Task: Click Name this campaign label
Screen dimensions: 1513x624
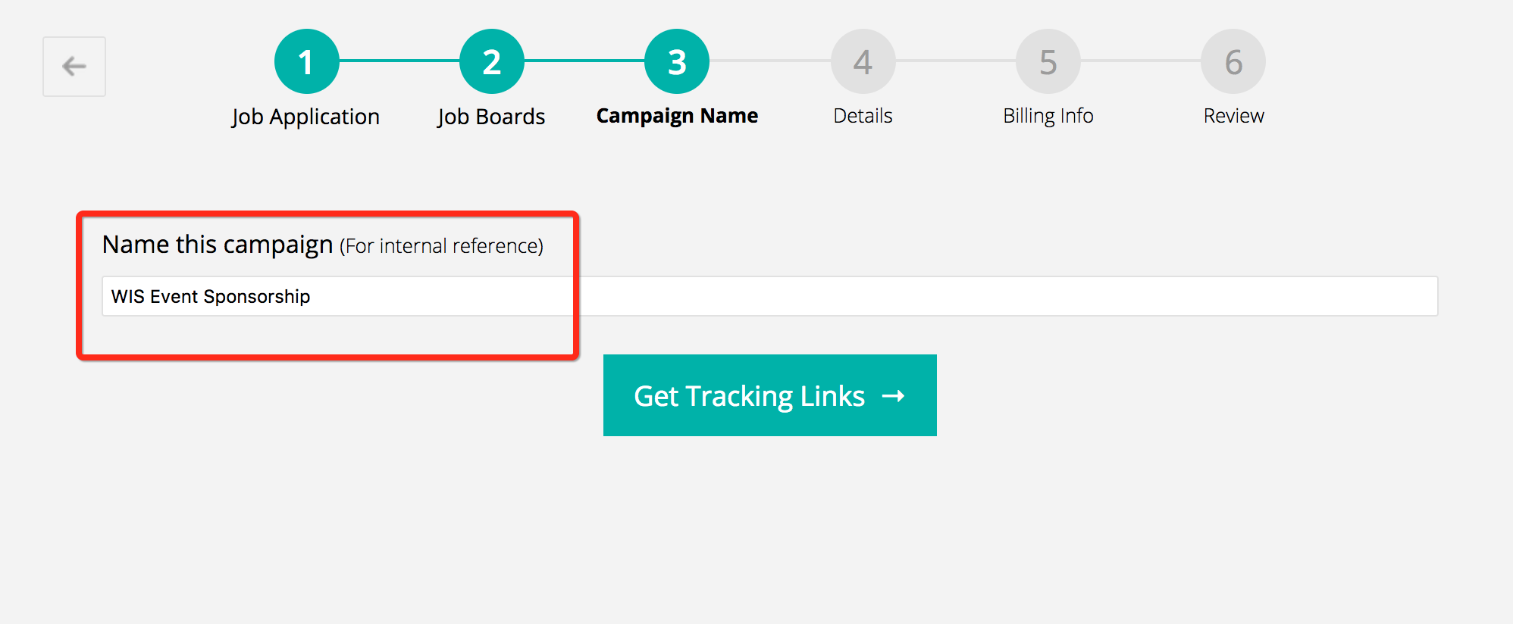Action: (x=218, y=245)
